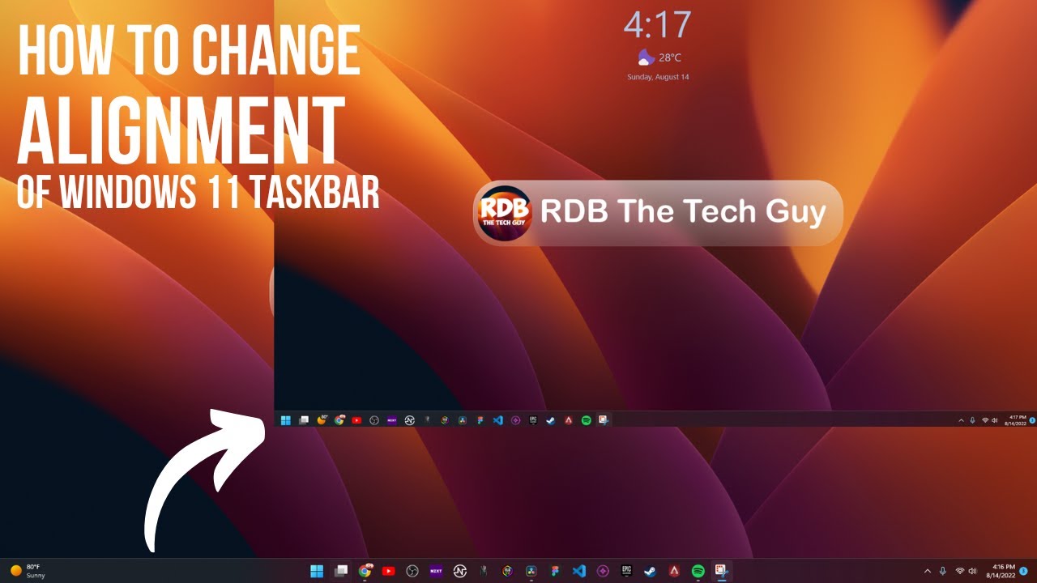
Task: Launch Apex Legends from the centered bottom taskbar
Action: pyautogui.click(x=673, y=571)
